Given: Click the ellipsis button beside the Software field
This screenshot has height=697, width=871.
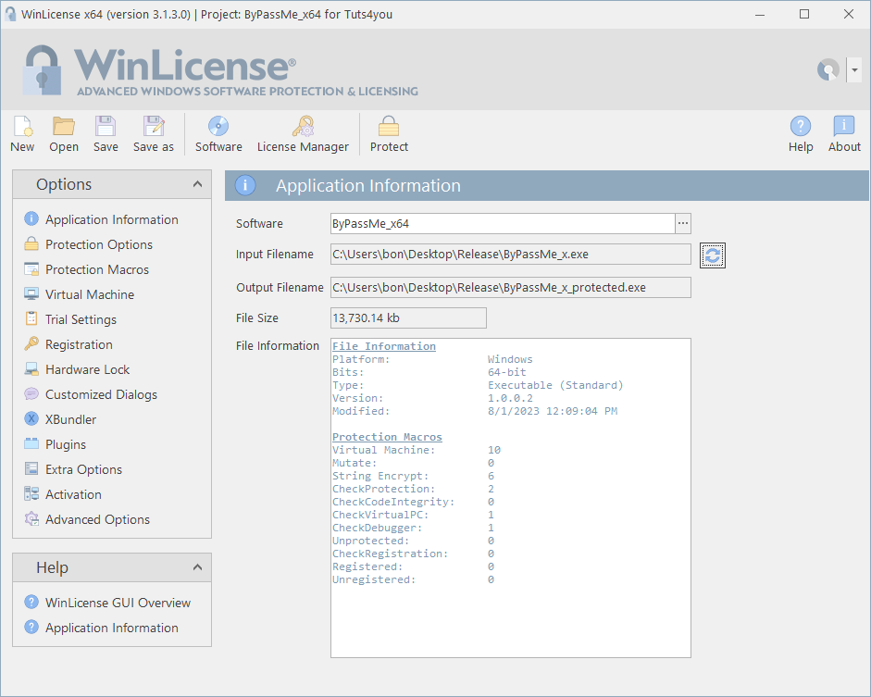Looking at the screenshot, I should (683, 223).
